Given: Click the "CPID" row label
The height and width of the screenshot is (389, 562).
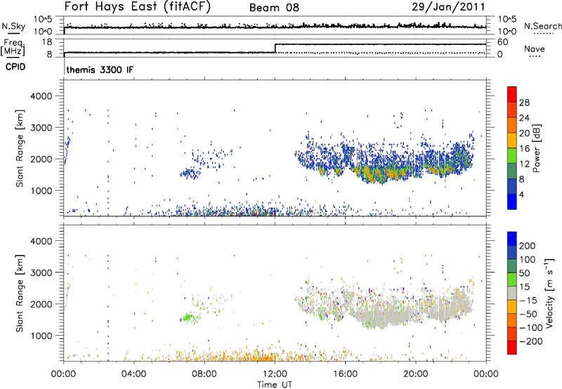Looking at the screenshot, I should 15,67.
